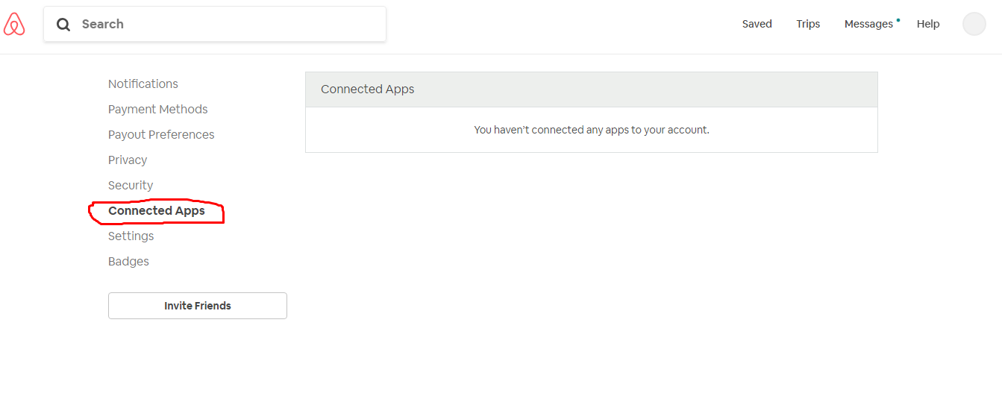Image resolution: width=1002 pixels, height=393 pixels.
Task: Open the profile avatar menu
Action: coord(974,24)
